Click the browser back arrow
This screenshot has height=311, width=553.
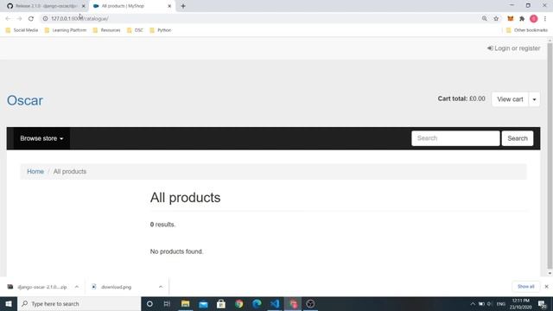[8, 19]
